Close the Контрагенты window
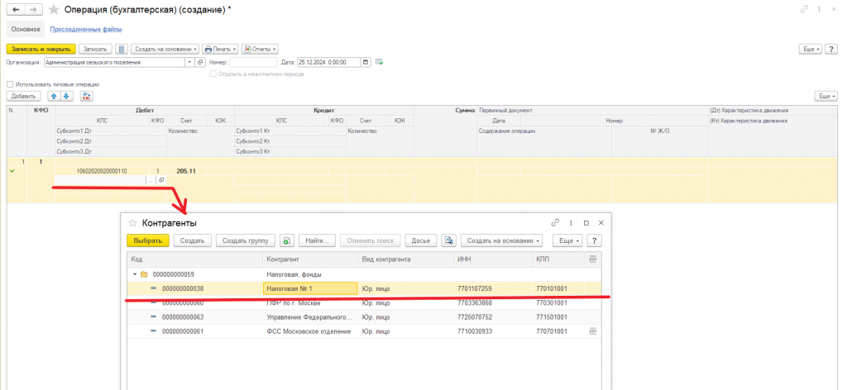 click(601, 223)
